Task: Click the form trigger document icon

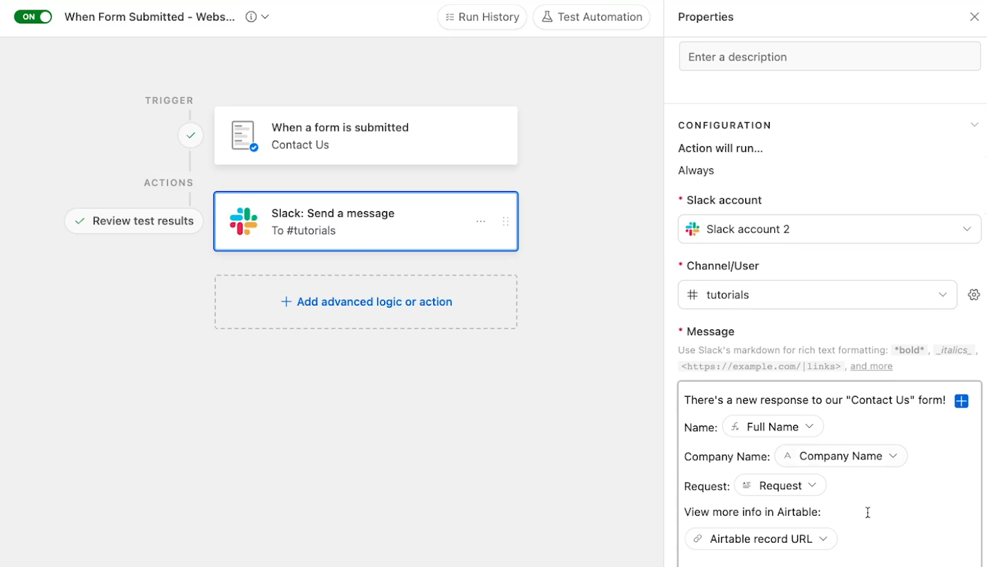Action: coord(244,136)
